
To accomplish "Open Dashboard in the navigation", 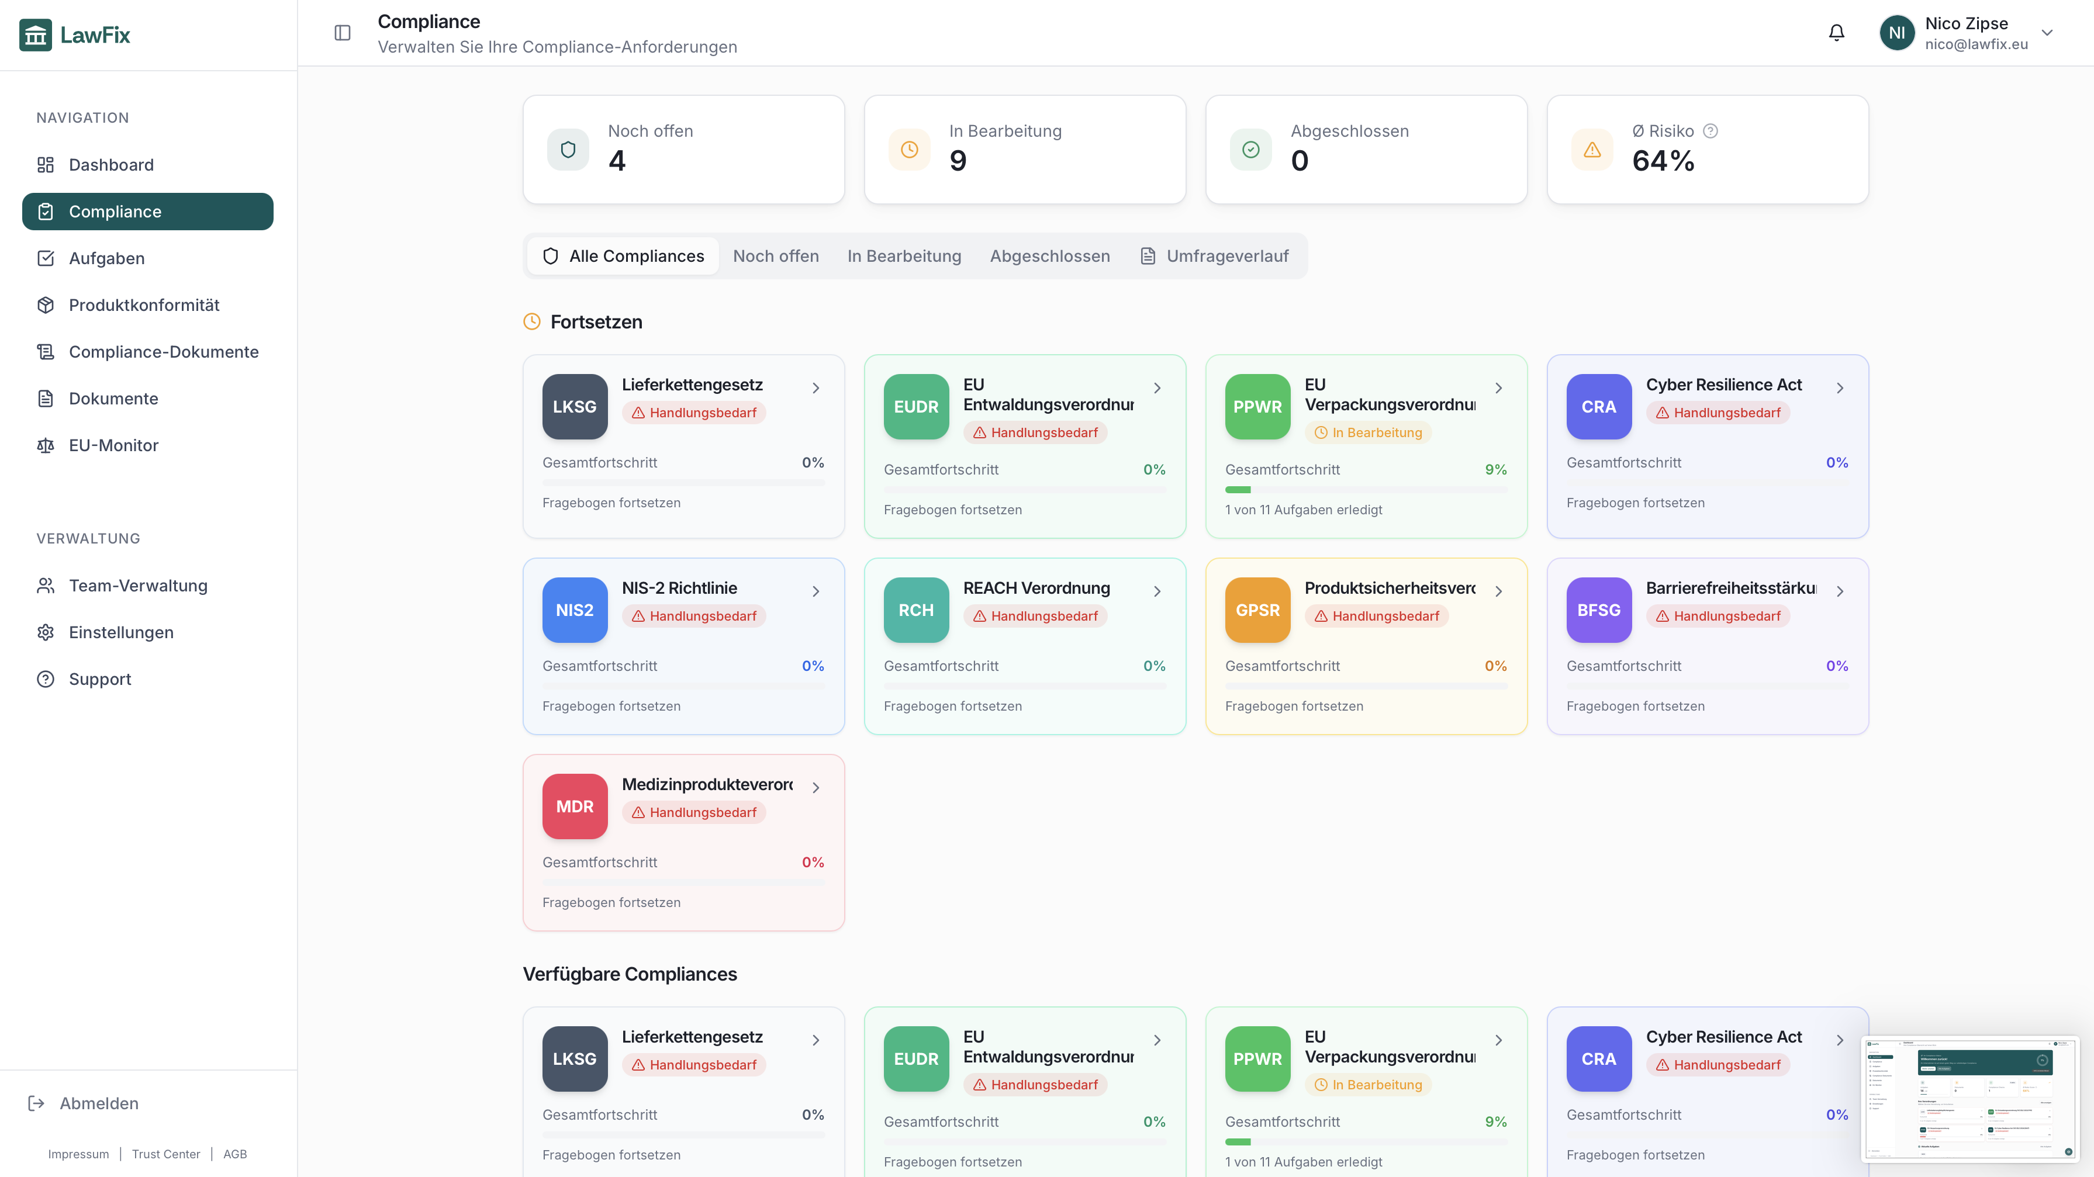I will pyautogui.click(x=148, y=164).
